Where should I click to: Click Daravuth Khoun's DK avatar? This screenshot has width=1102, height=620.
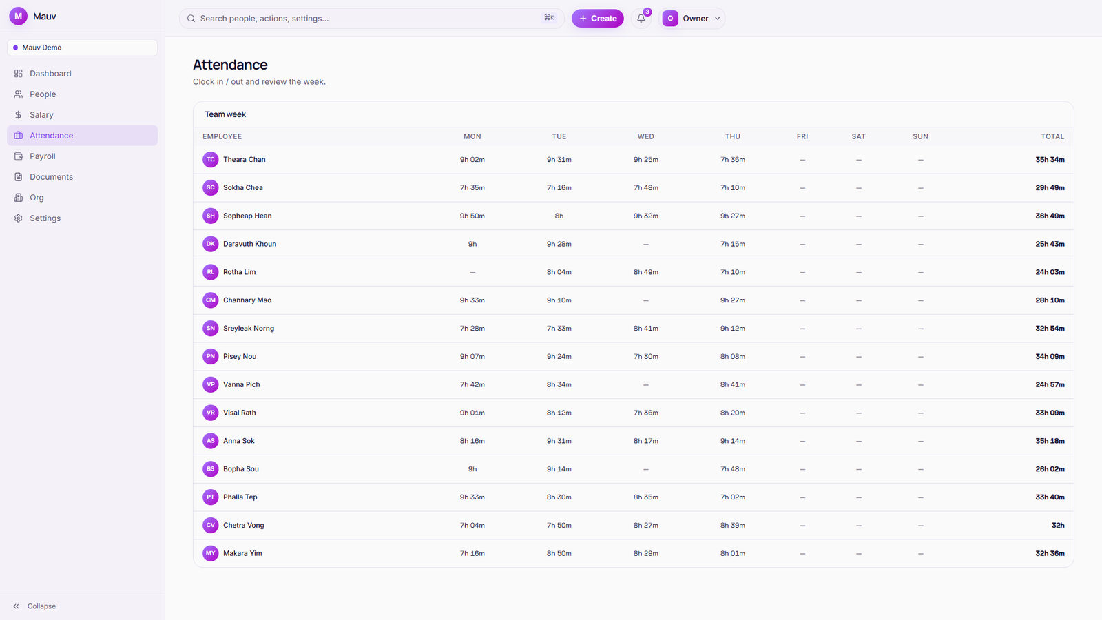coord(211,244)
